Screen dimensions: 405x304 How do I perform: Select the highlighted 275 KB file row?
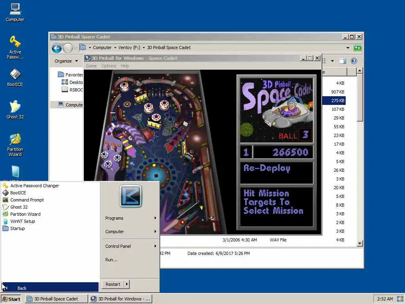(x=334, y=101)
